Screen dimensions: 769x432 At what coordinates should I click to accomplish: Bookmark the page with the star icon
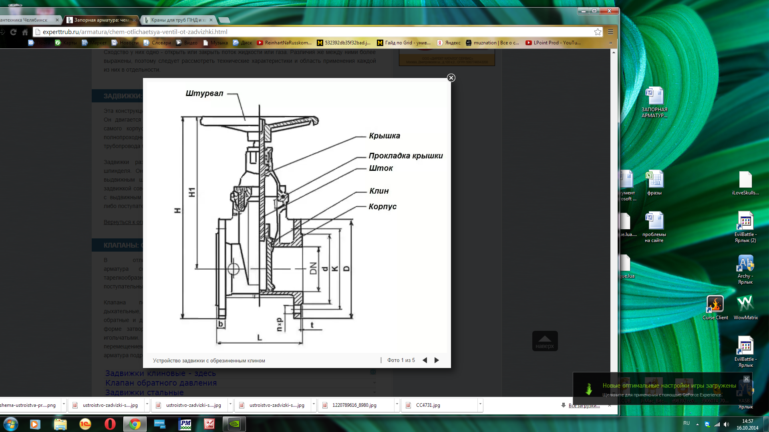pos(598,32)
